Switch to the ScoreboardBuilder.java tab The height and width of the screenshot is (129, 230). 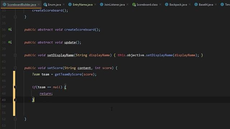click(22, 5)
